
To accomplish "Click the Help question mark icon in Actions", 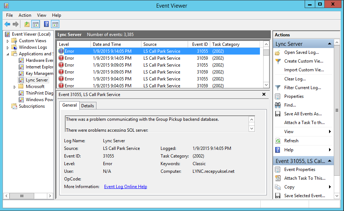I will [x=277, y=150].
